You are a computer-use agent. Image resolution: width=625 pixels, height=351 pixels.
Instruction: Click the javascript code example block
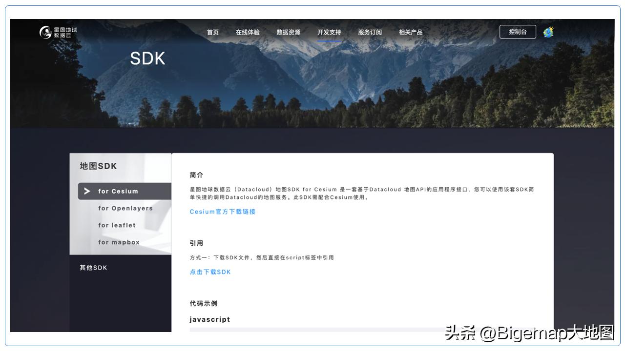(210, 319)
